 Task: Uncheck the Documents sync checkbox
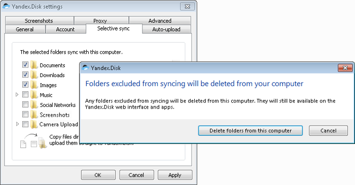tap(25, 65)
